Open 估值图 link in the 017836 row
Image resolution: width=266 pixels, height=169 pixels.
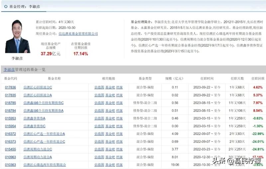coord(99,87)
